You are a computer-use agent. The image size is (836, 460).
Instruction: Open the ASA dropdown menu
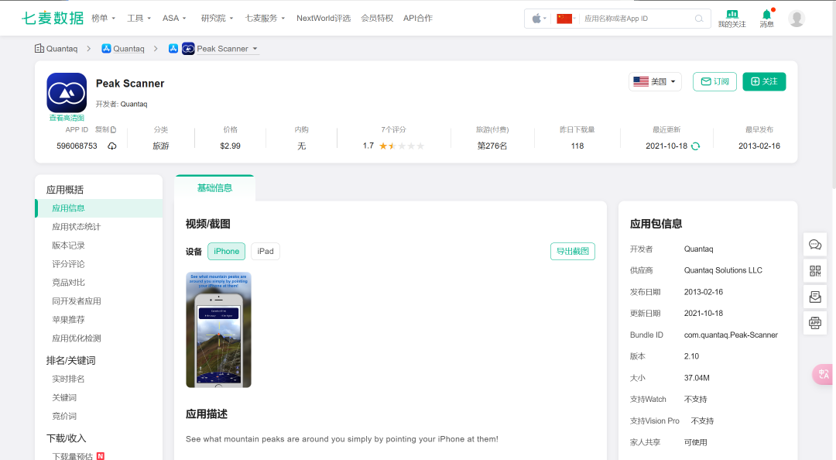(174, 18)
